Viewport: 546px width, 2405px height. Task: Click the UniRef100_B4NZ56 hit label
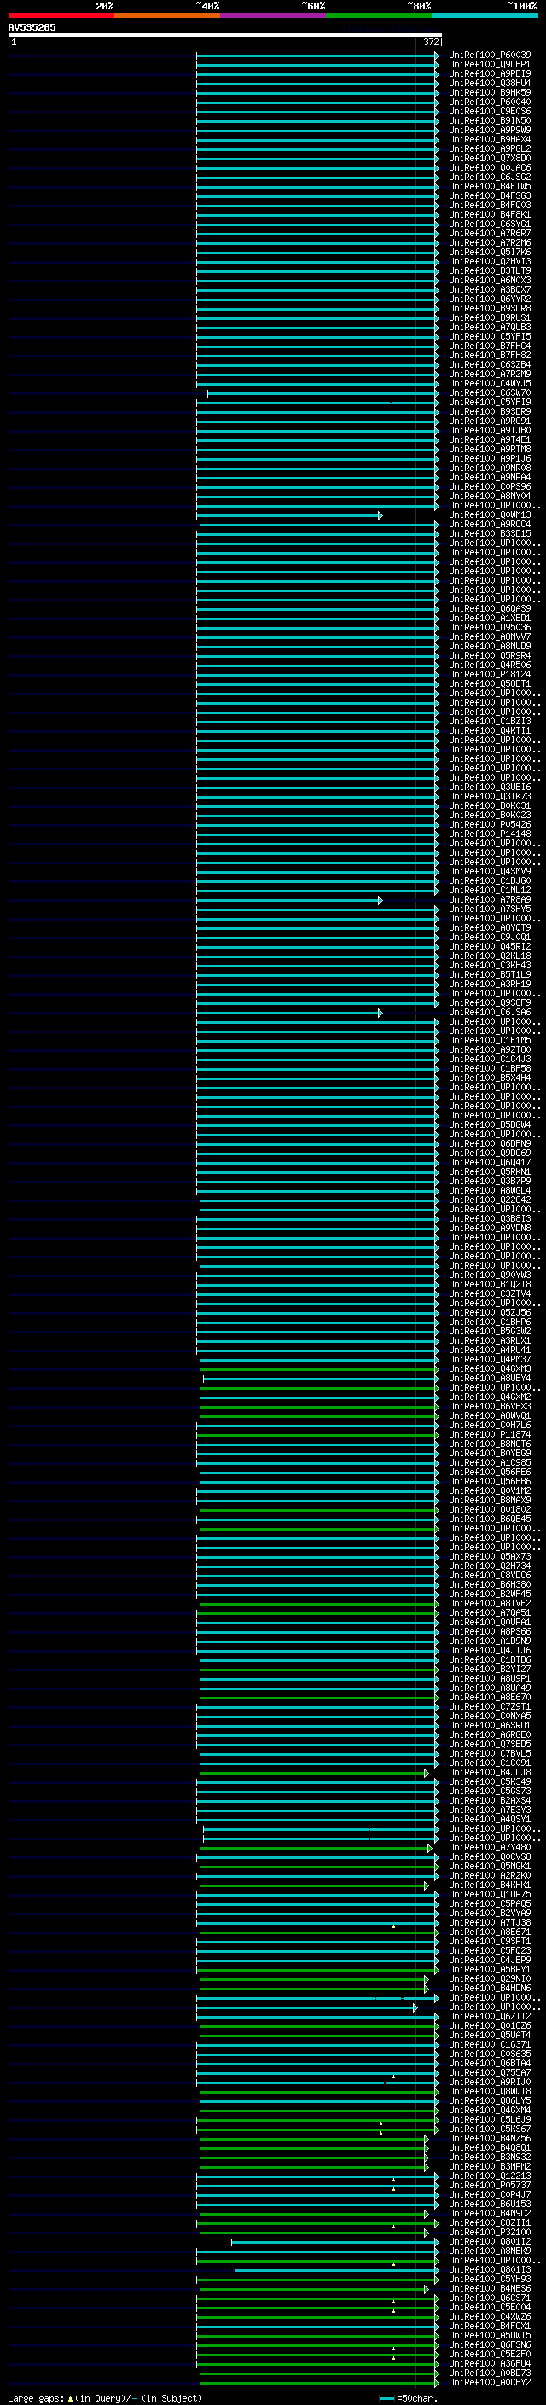pyautogui.click(x=490, y=2138)
